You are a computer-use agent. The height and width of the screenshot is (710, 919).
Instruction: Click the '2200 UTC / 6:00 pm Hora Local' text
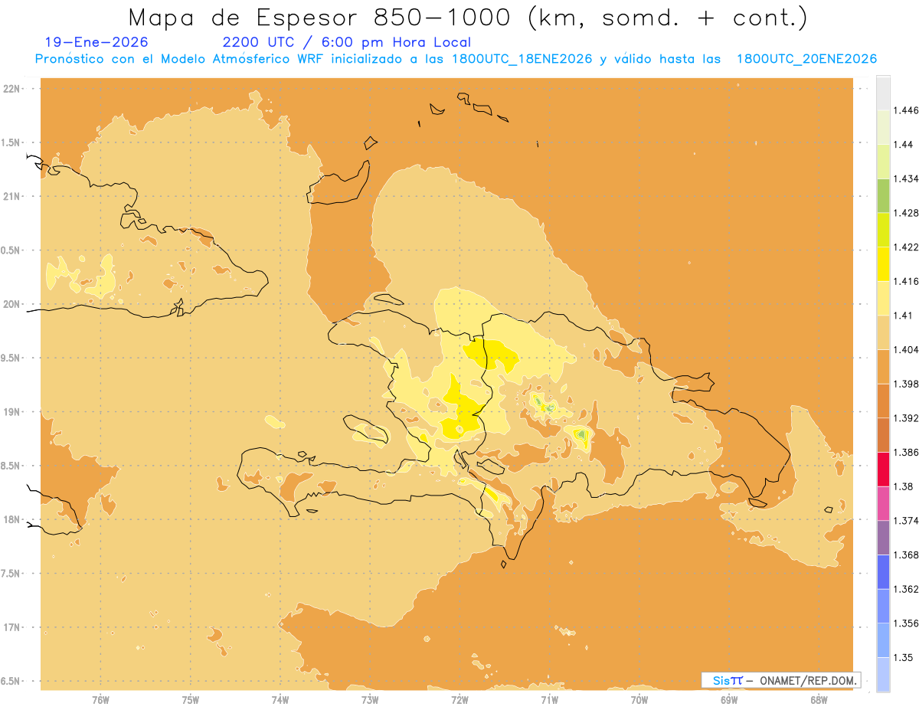coord(346,42)
